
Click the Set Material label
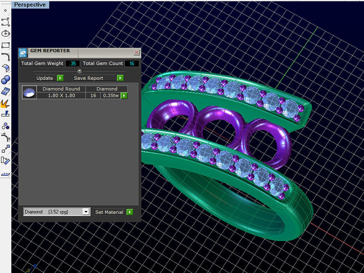[x=109, y=212]
